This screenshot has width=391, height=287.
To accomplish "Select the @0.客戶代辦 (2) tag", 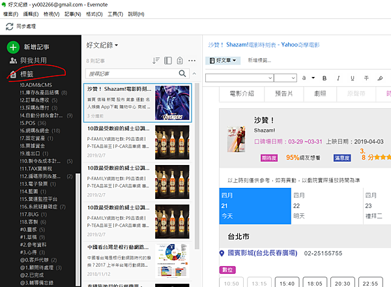I will point(38,260).
